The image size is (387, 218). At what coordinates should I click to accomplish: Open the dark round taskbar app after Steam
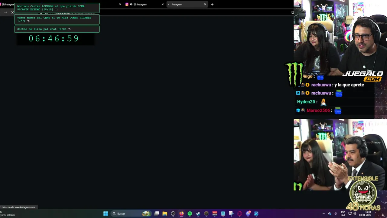(x=206, y=213)
